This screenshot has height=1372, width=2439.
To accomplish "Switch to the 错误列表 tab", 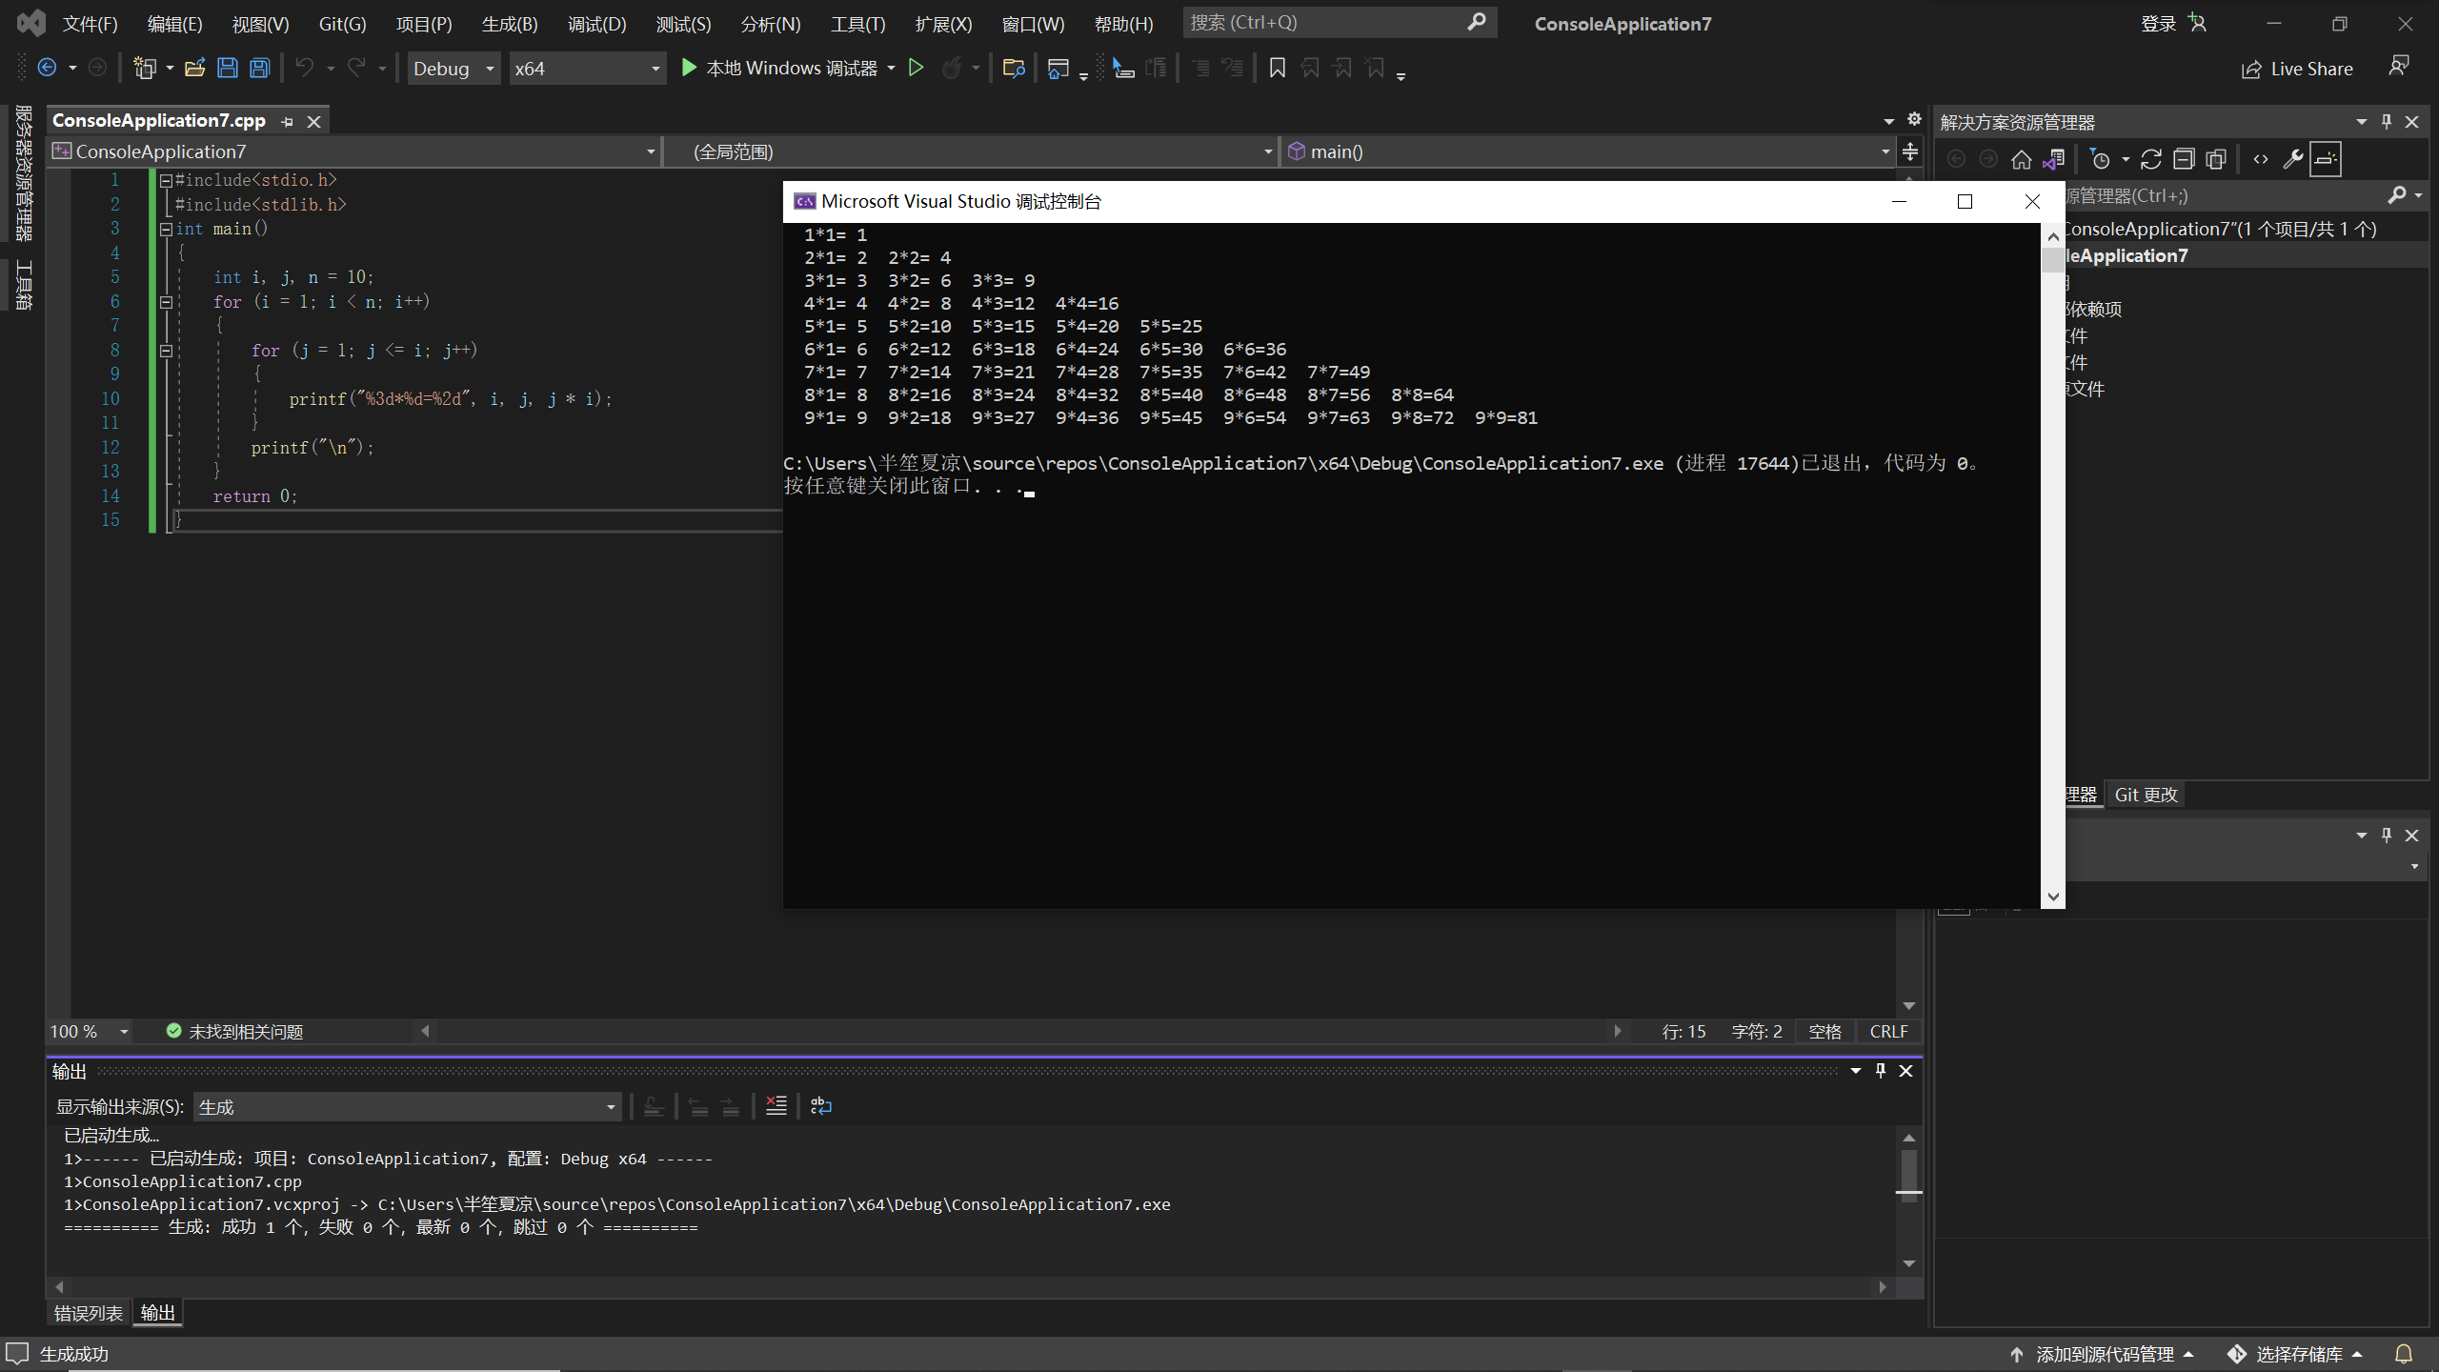I will click(88, 1313).
